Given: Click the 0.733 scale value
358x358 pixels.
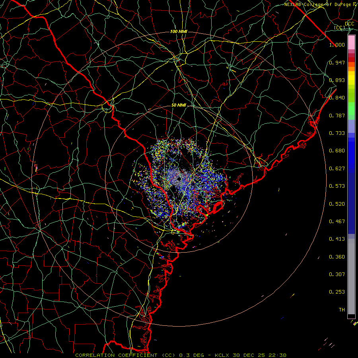Looking at the screenshot, I should click(x=337, y=133).
